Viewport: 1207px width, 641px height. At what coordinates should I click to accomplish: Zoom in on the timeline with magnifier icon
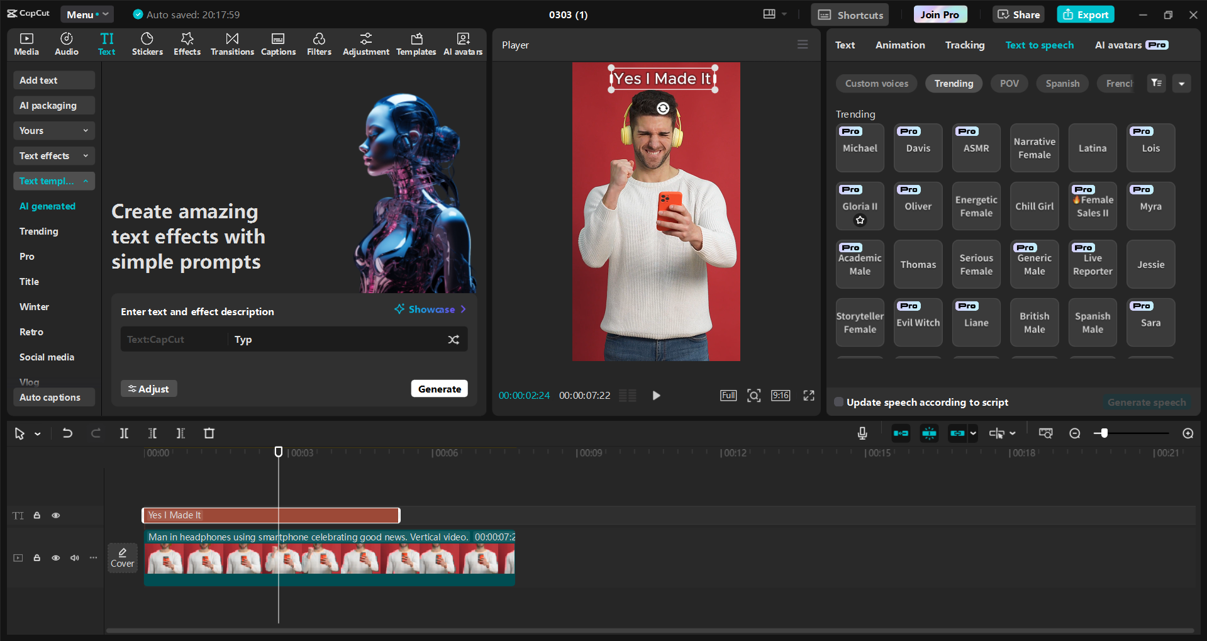(x=1188, y=433)
